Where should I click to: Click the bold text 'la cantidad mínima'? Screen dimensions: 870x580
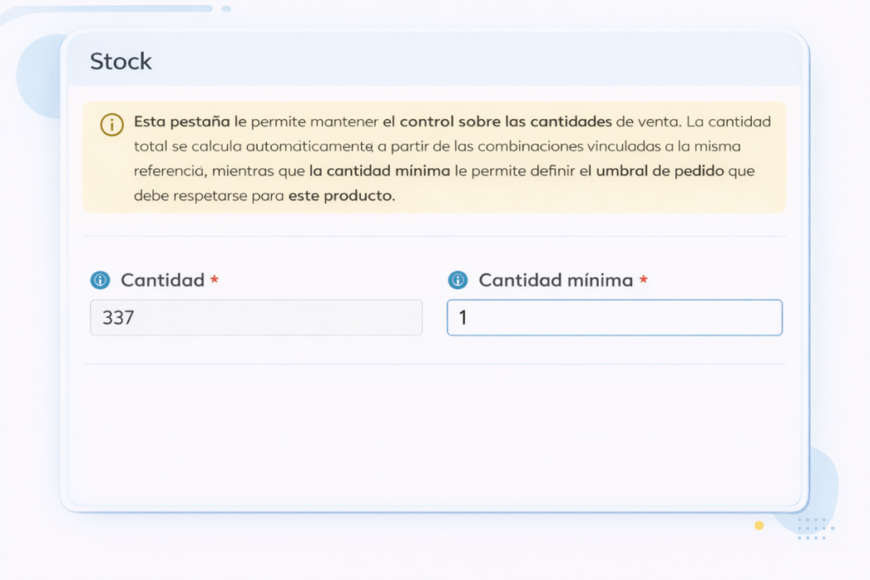click(380, 171)
